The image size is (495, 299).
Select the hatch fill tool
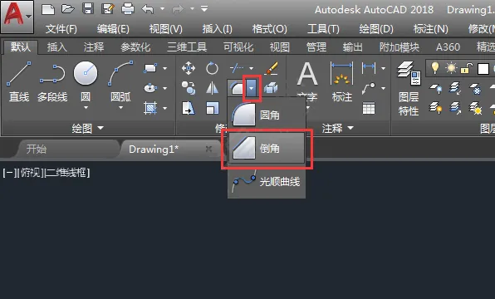tap(150, 108)
